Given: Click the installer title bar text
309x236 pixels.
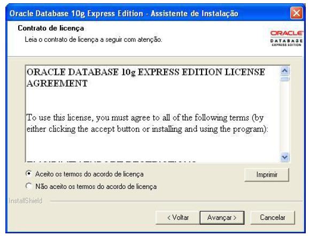Looking at the screenshot, I should 123,13.
